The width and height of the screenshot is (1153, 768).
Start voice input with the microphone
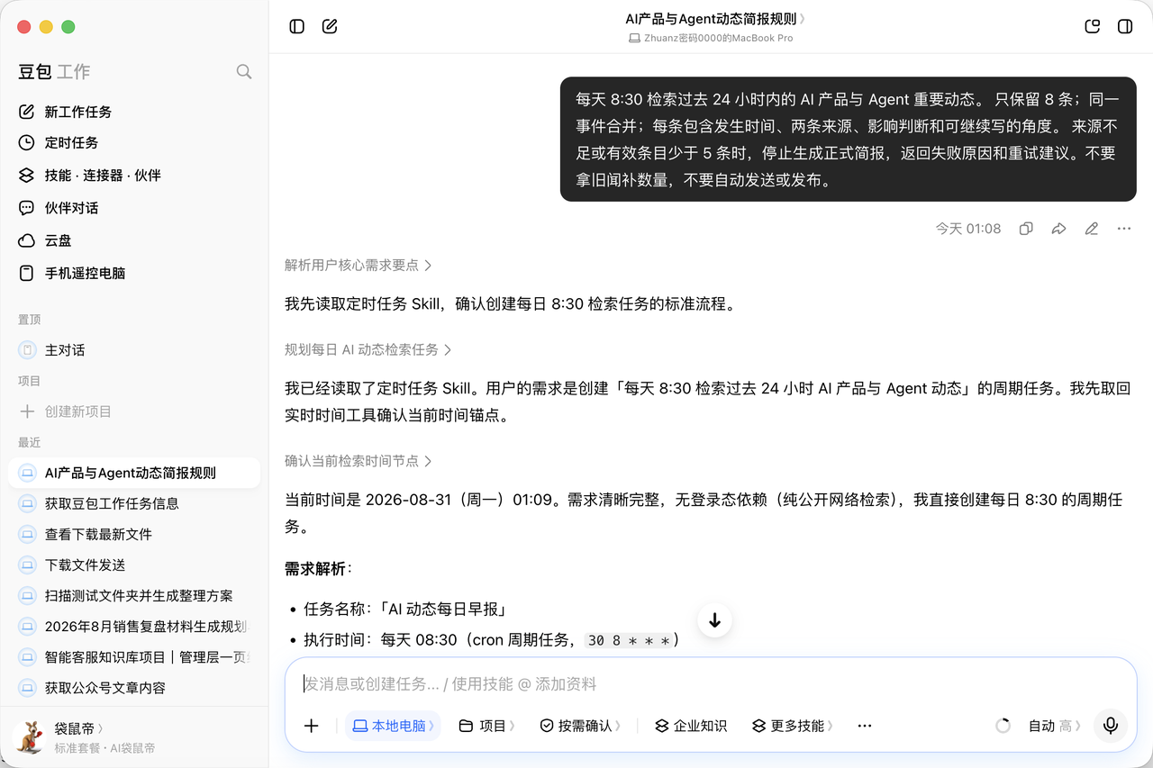[1111, 726]
